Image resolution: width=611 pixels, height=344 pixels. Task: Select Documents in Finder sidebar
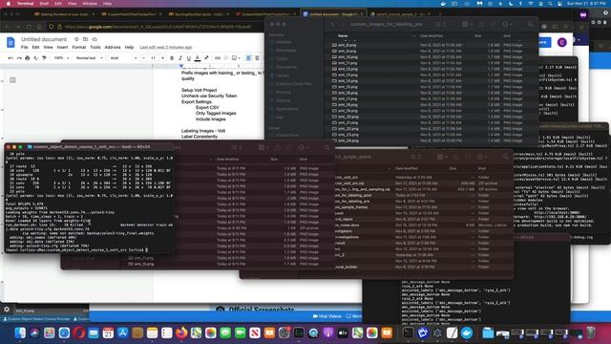[x=286, y=67]
